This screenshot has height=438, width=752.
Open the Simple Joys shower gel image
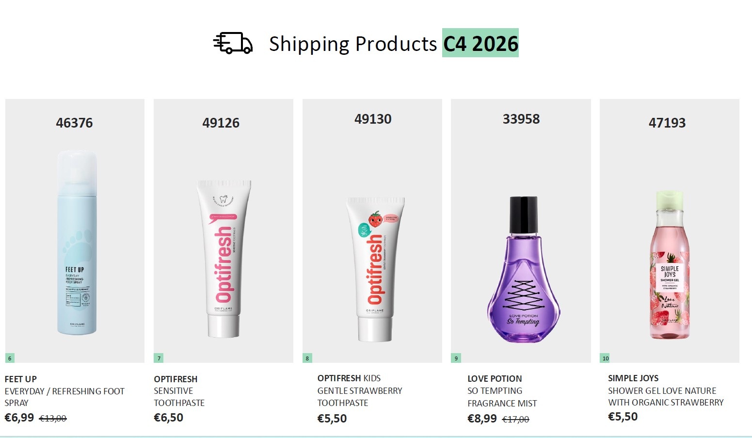coord(670,265)
